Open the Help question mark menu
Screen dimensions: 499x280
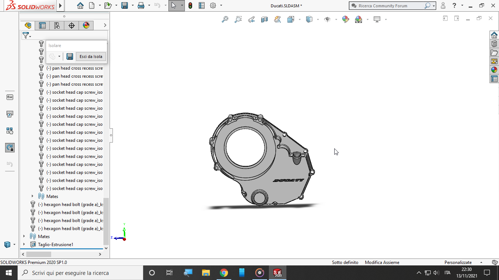(x=454, y=5)
